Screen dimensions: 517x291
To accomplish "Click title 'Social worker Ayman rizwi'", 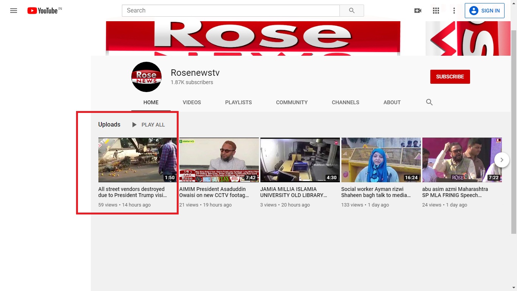I will [x=376, y=192].
